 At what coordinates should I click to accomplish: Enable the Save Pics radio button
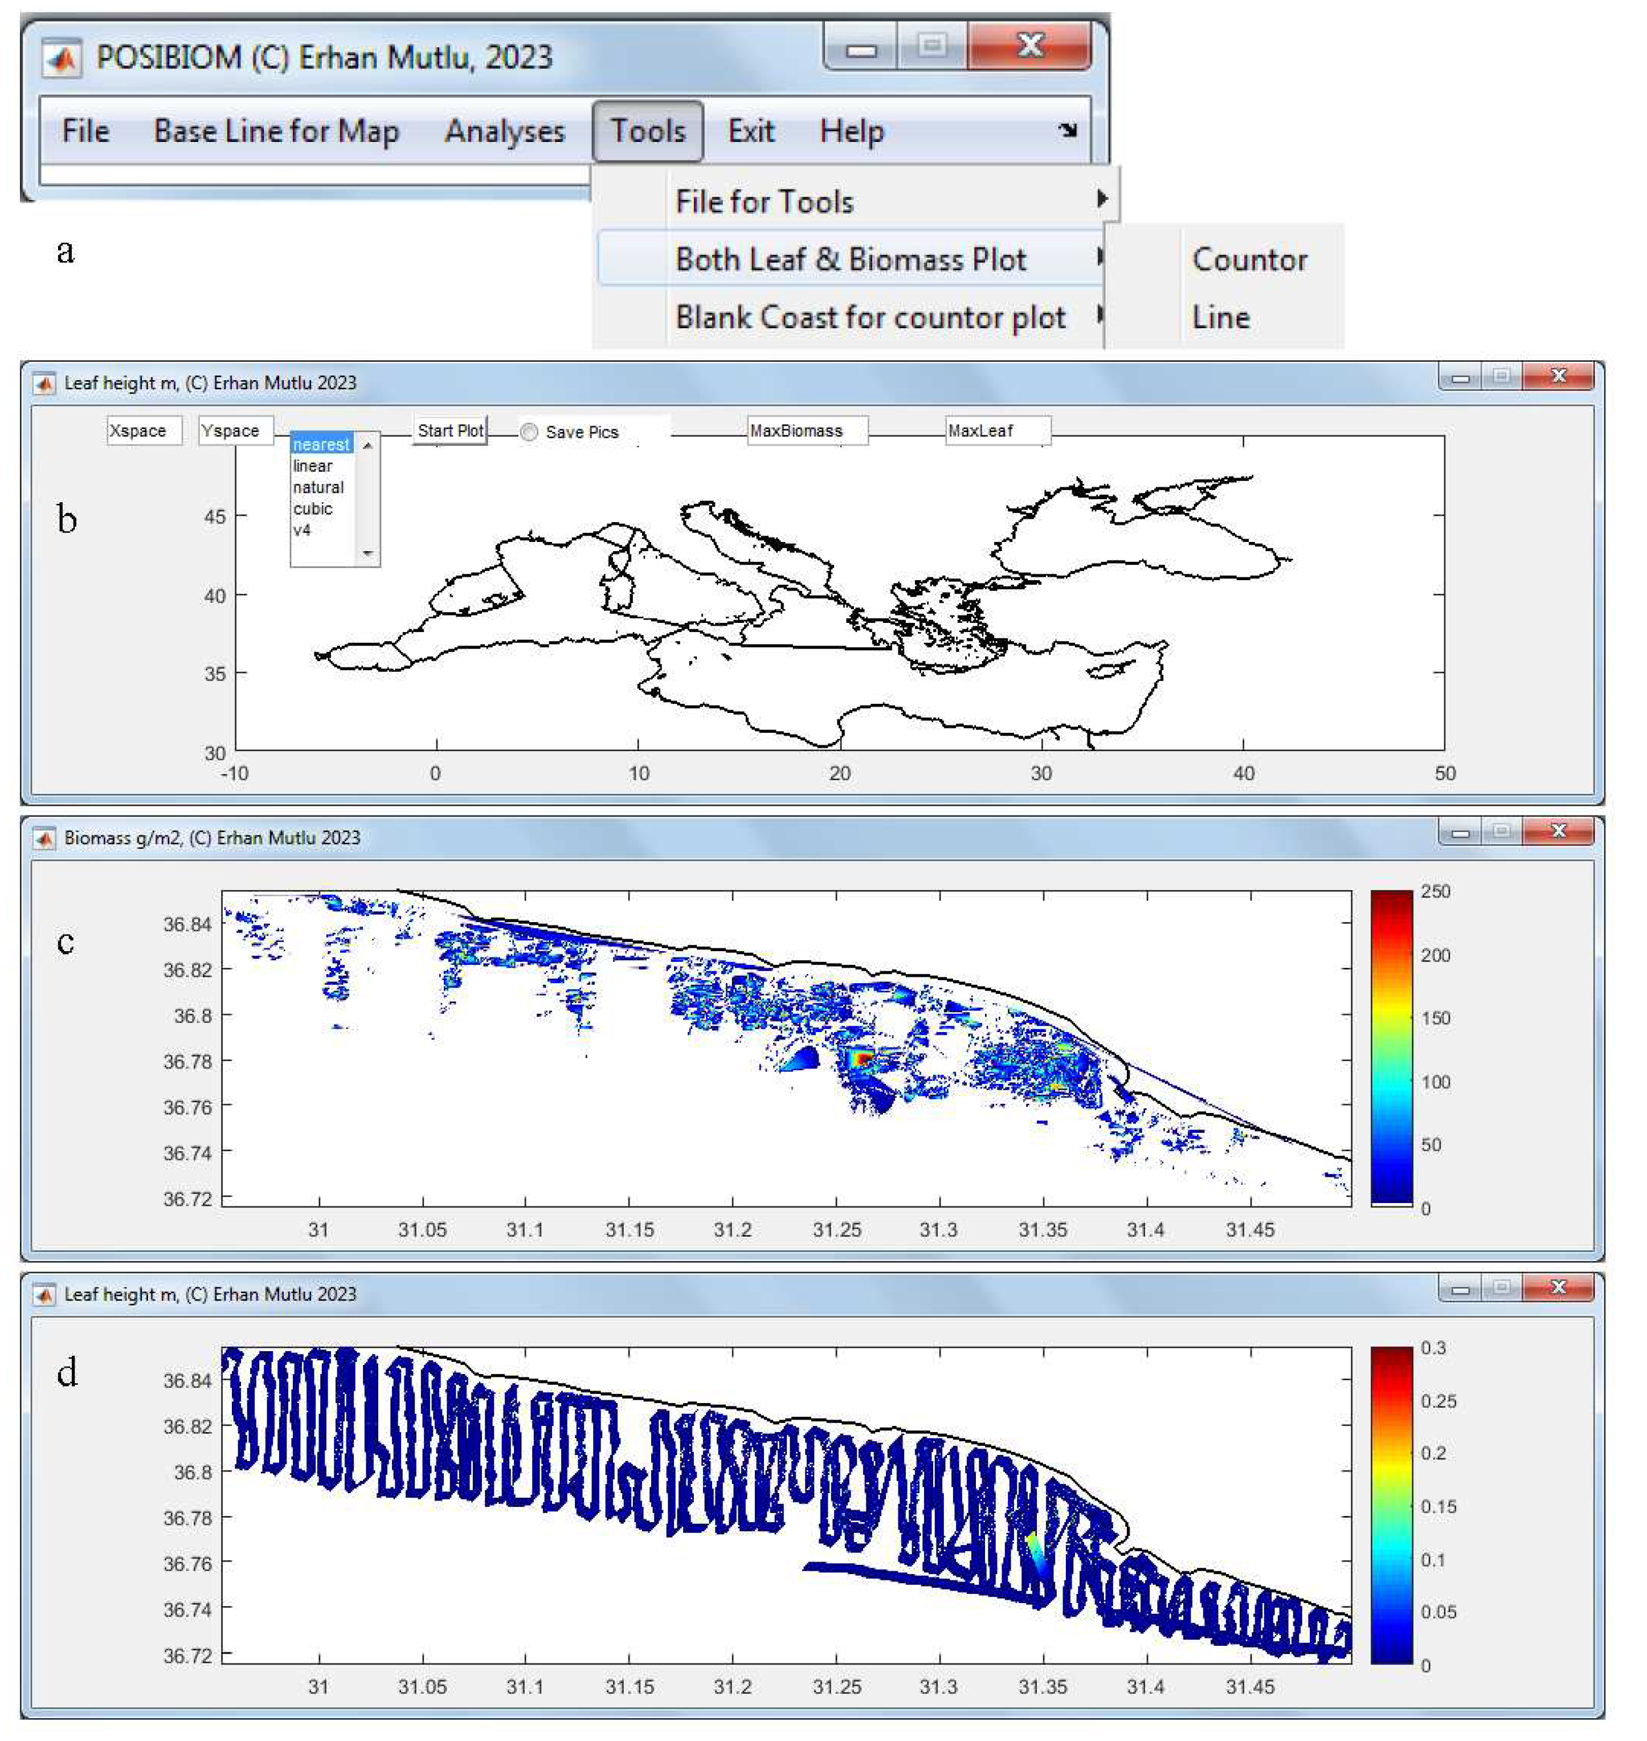tap(529, 432)
